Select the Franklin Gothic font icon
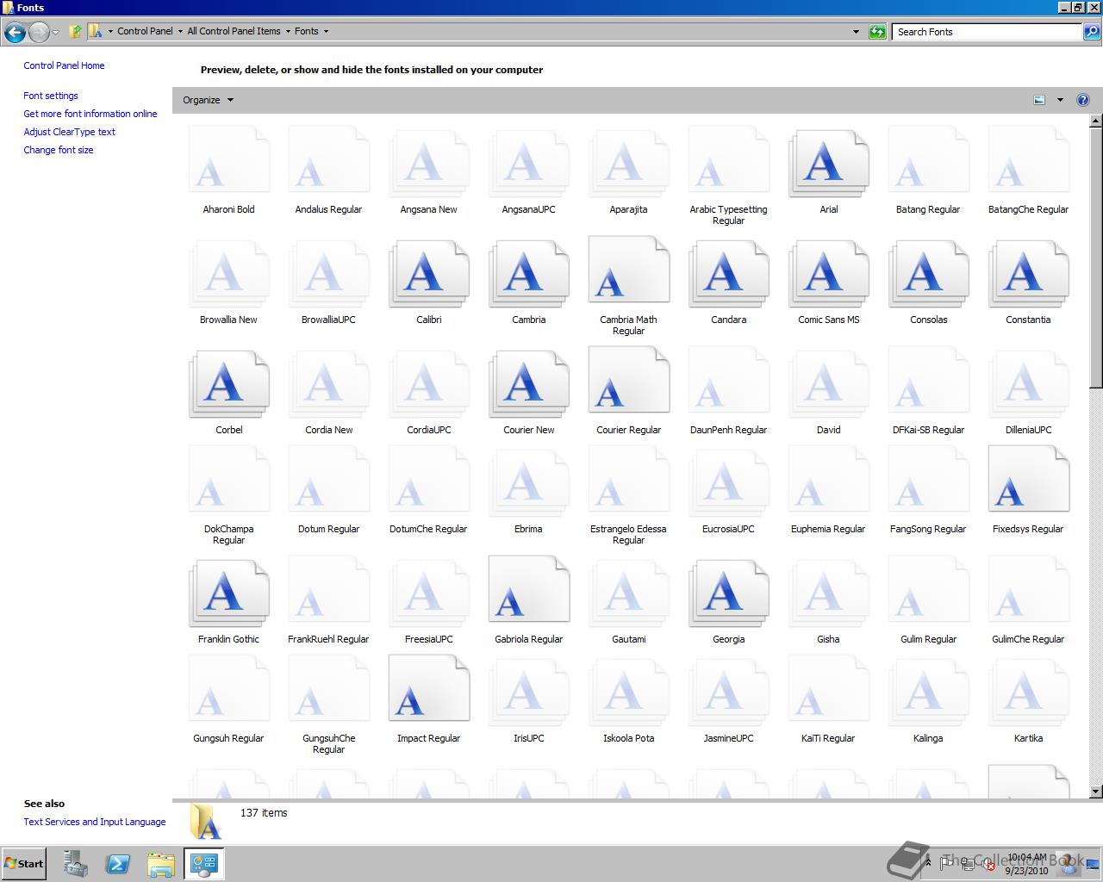This screenshot has width=1103, height=882. click(228, 593)
